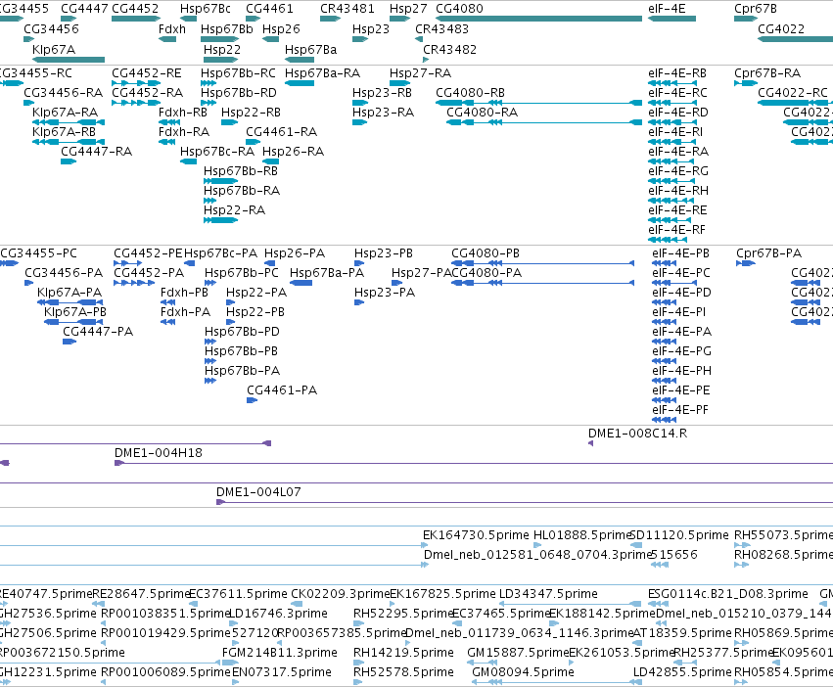Select the CG4080 gene feature label
833x687 pixels.
point(459,9)
